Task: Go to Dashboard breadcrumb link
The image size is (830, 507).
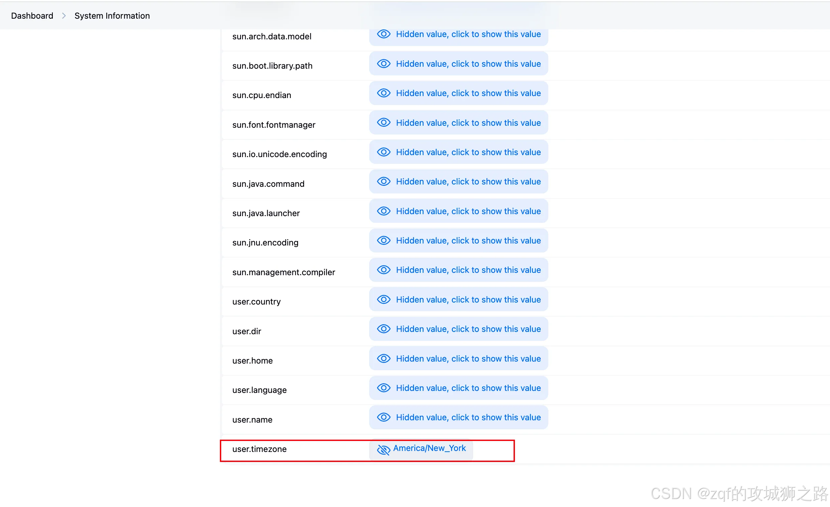Action: (x=32, y=16)
